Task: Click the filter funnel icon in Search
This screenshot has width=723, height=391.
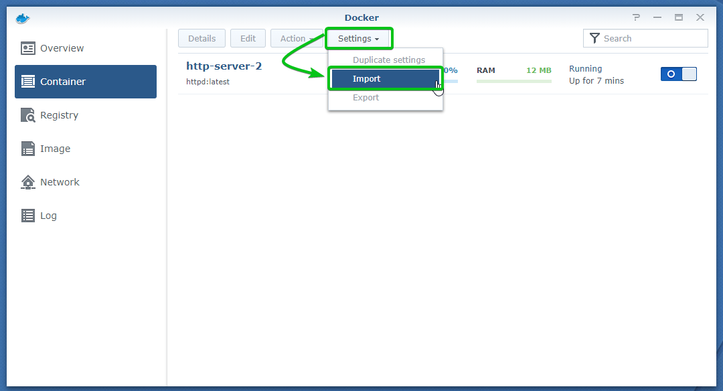Action: [594, 38]
